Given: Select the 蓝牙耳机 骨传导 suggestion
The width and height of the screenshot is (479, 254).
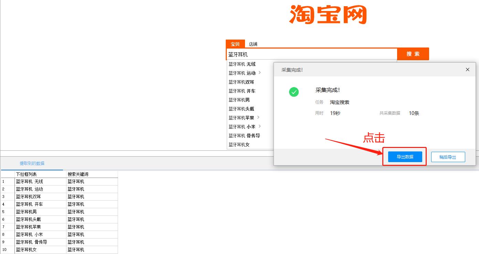Looking at the screenshot, I should pyautogui.click(x=244, y=136).
